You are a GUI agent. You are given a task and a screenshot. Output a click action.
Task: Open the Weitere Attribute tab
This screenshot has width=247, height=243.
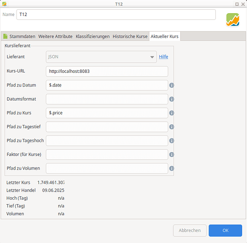(x=55, y=36)
